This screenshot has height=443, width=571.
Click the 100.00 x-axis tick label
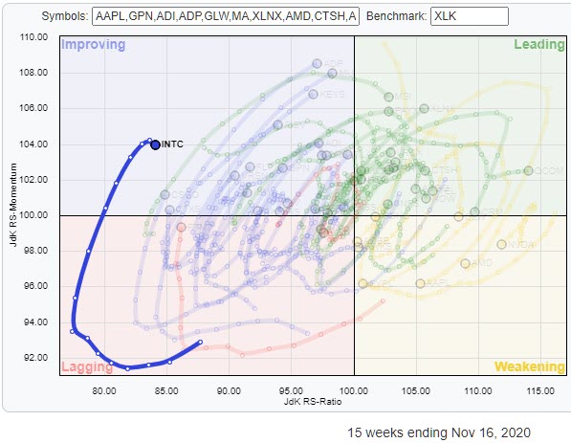click(354, 391)
